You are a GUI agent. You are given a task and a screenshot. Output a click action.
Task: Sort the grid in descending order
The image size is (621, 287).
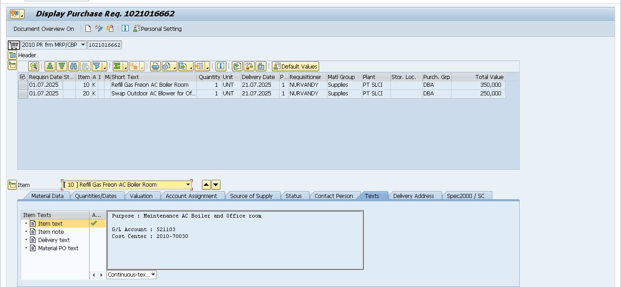[62, 66]
